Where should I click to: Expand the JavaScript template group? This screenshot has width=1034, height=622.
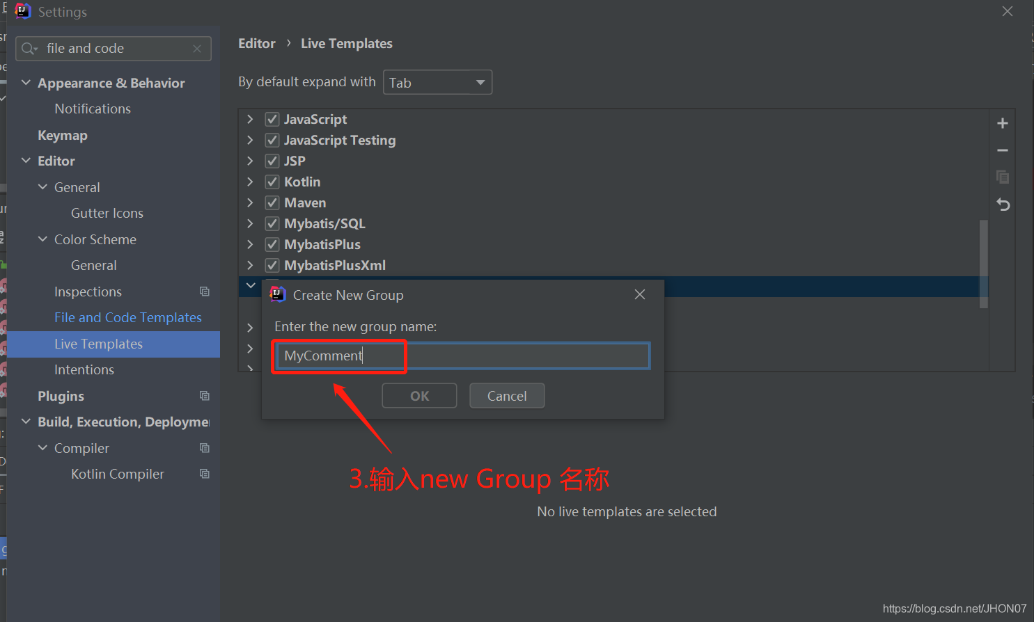click(x=251, y=119)
